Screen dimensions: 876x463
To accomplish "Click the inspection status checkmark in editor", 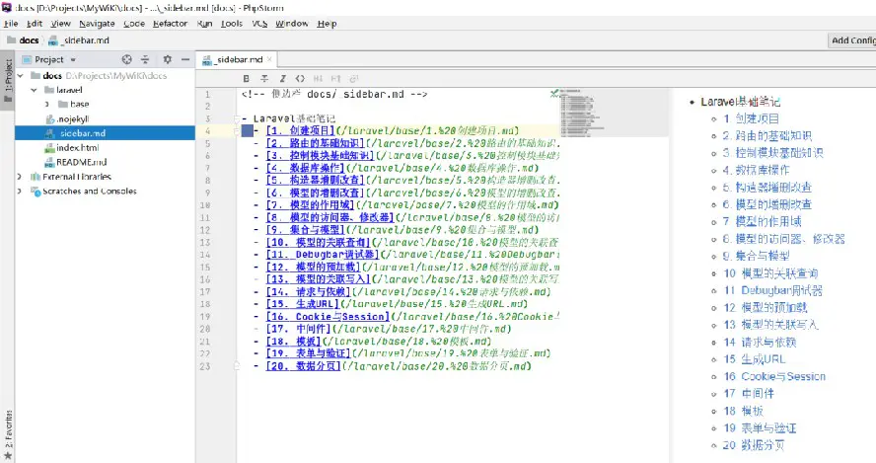I will pyautogui.click(x=553, y=94).
